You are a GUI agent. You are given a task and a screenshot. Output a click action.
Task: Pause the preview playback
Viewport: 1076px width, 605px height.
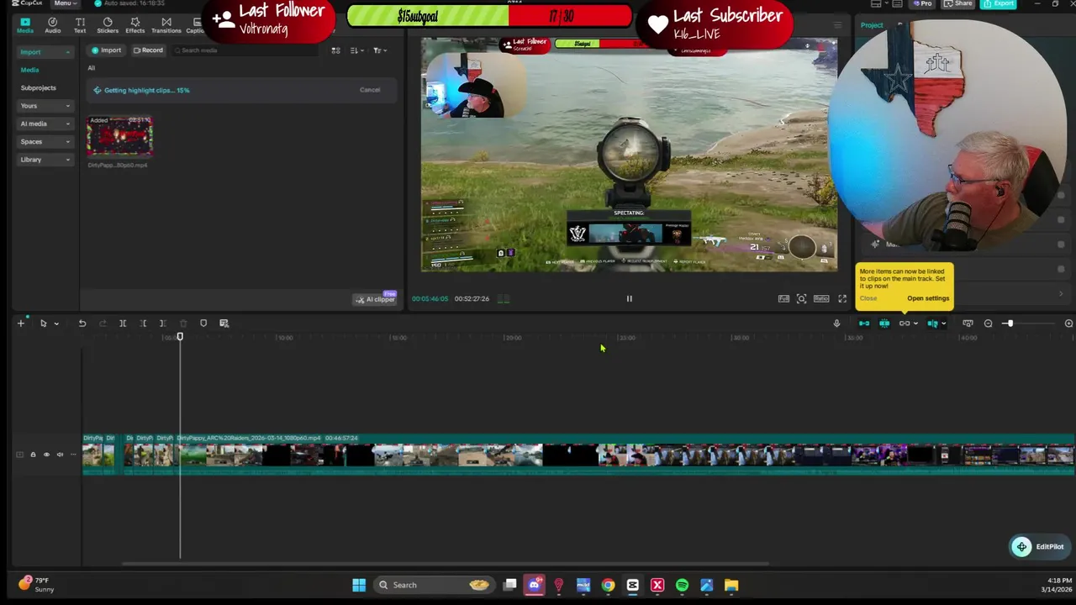click(629, 298)
